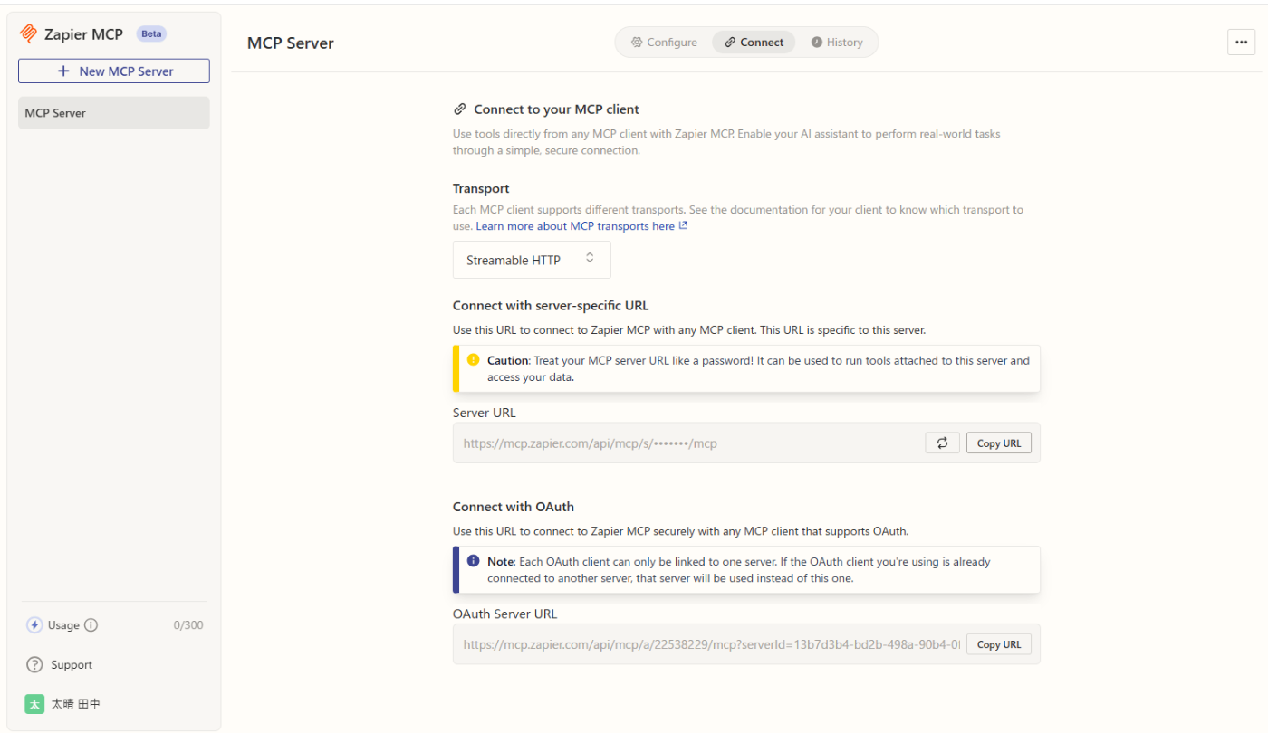Click the blue info Note icon

(x=473, y=561)
